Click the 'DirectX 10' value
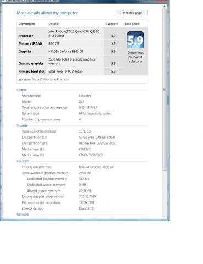 (86, 208)
